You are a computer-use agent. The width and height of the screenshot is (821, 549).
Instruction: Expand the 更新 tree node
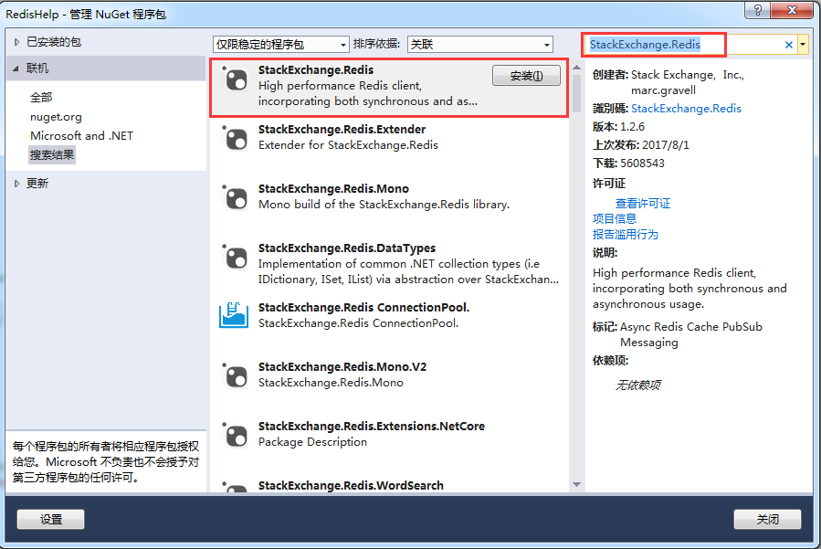point(16,184)
